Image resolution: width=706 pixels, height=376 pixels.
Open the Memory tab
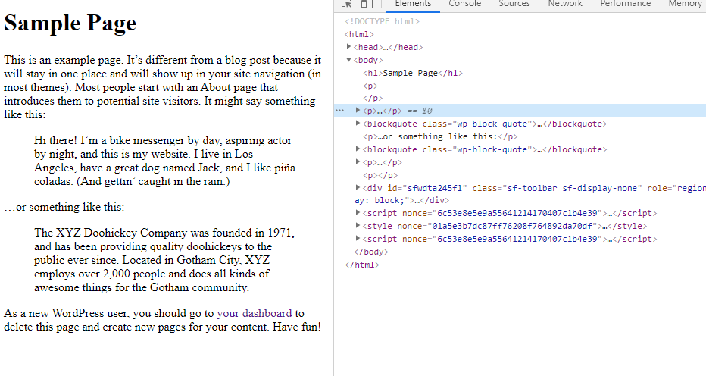685,4
